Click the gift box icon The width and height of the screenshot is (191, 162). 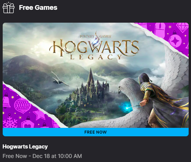8,7
